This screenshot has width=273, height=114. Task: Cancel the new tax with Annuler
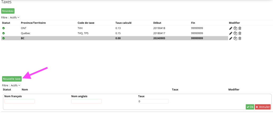click(x=263, y=107)
